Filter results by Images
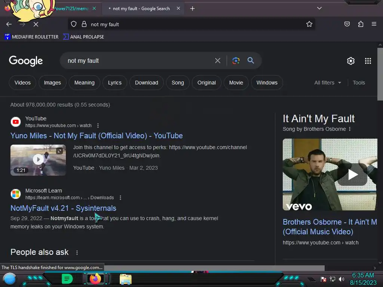 [52, 83]
